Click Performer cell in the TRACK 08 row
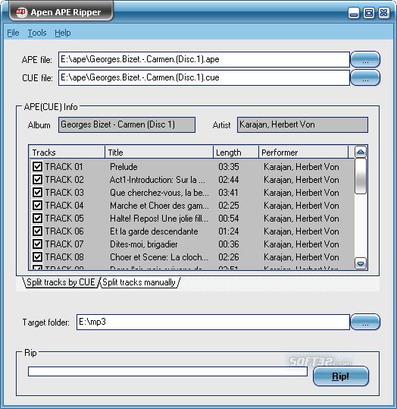Screen dimensions: 397x409 302,257
